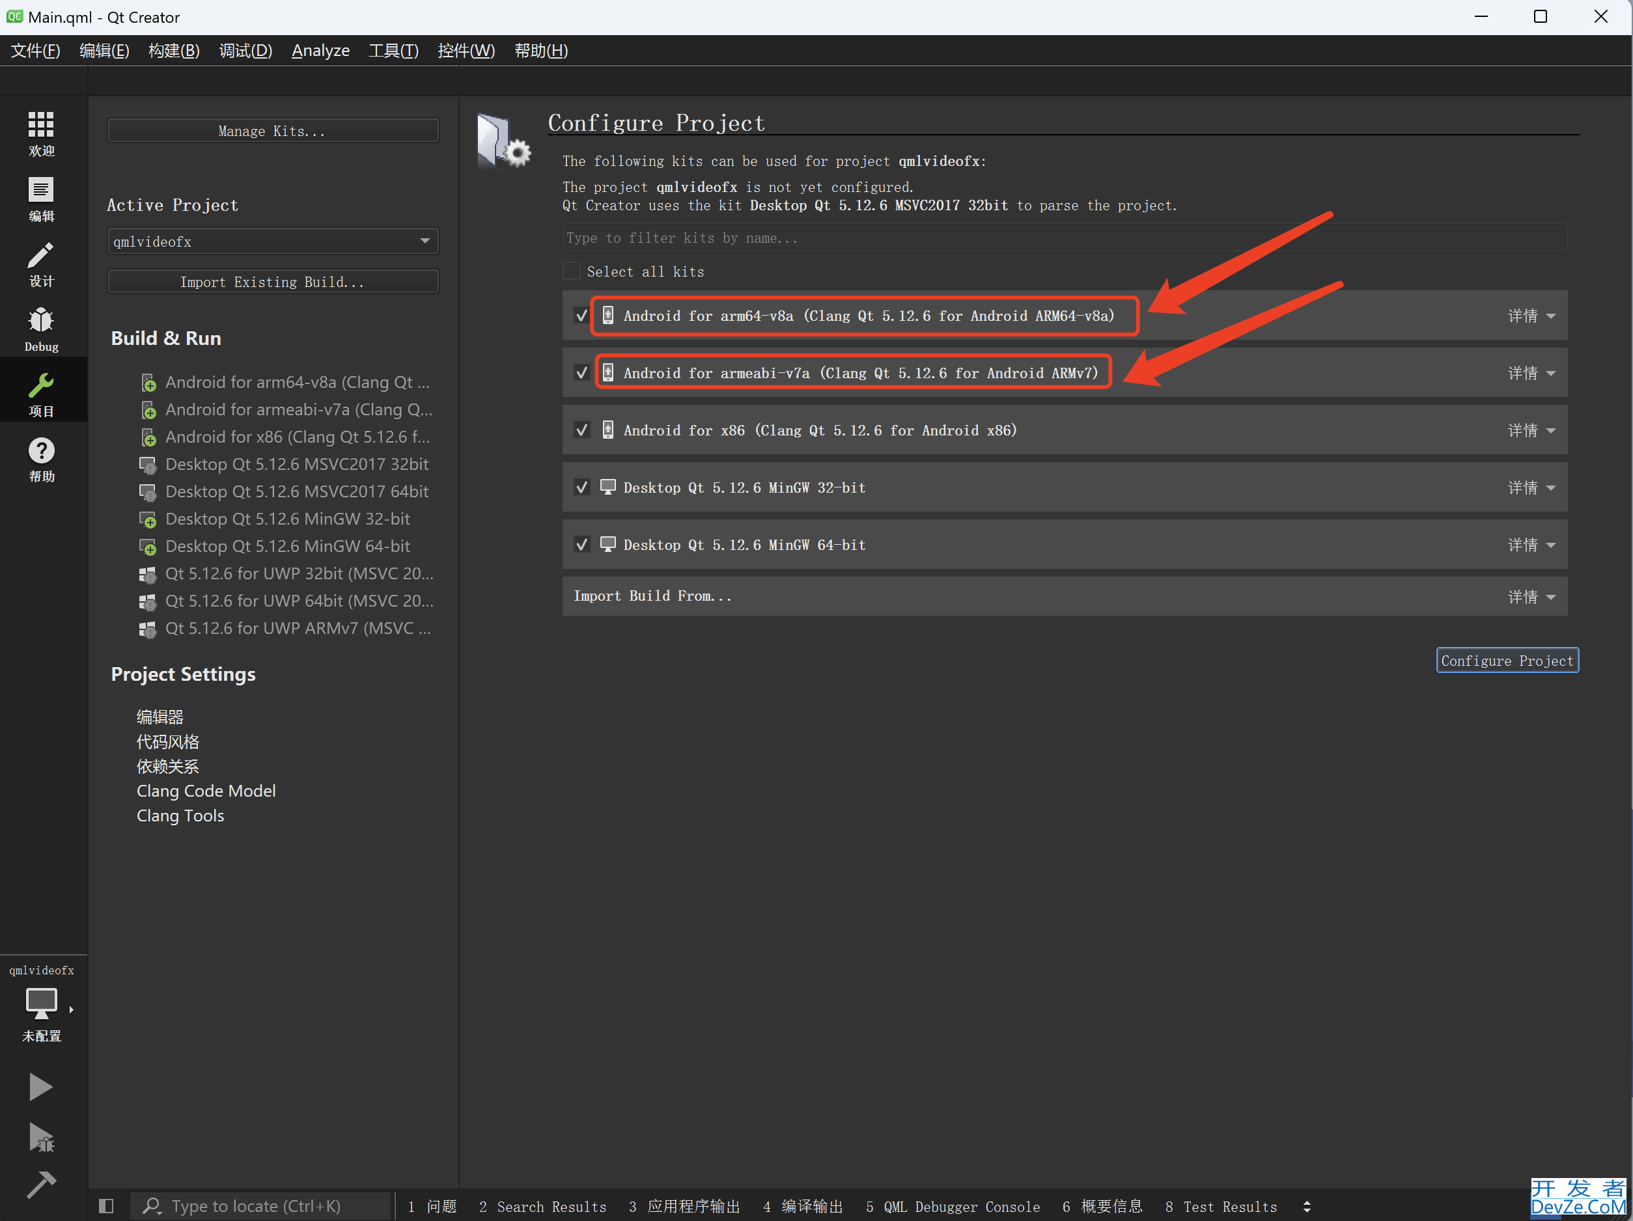Expand 详情 for Android x86 kit
The width and height of the screenshot is (1633, 1221).
(x=1531, y=430)
